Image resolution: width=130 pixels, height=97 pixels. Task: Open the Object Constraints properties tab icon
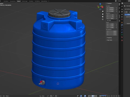(x=122, y=32)
